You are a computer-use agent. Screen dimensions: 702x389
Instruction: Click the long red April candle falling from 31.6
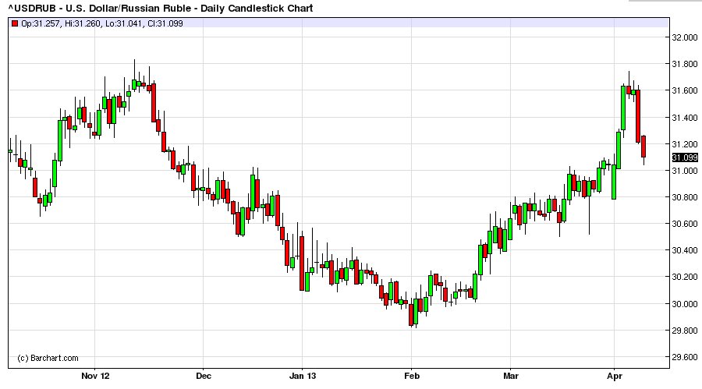pos(638,116)
